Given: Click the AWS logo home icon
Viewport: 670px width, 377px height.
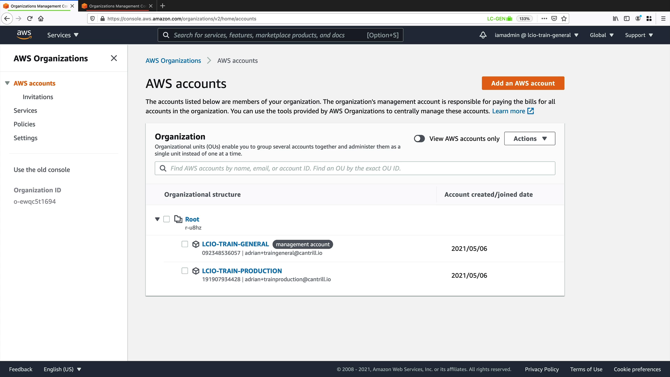Looking at the screenshot, I should (x=24, y=35).
